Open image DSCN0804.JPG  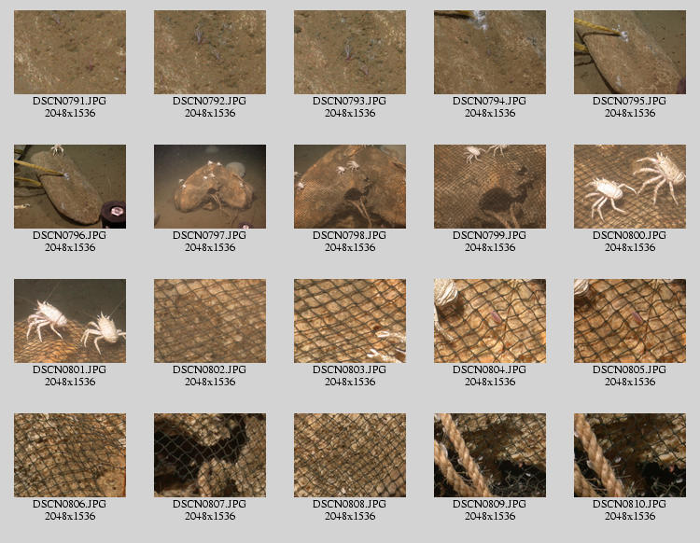click(490, 321)
